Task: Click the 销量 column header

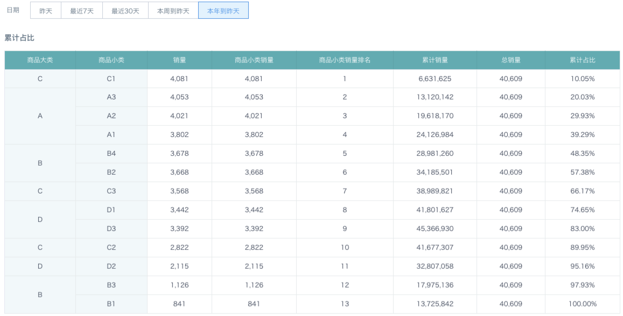Action: [x=180, y=60]
